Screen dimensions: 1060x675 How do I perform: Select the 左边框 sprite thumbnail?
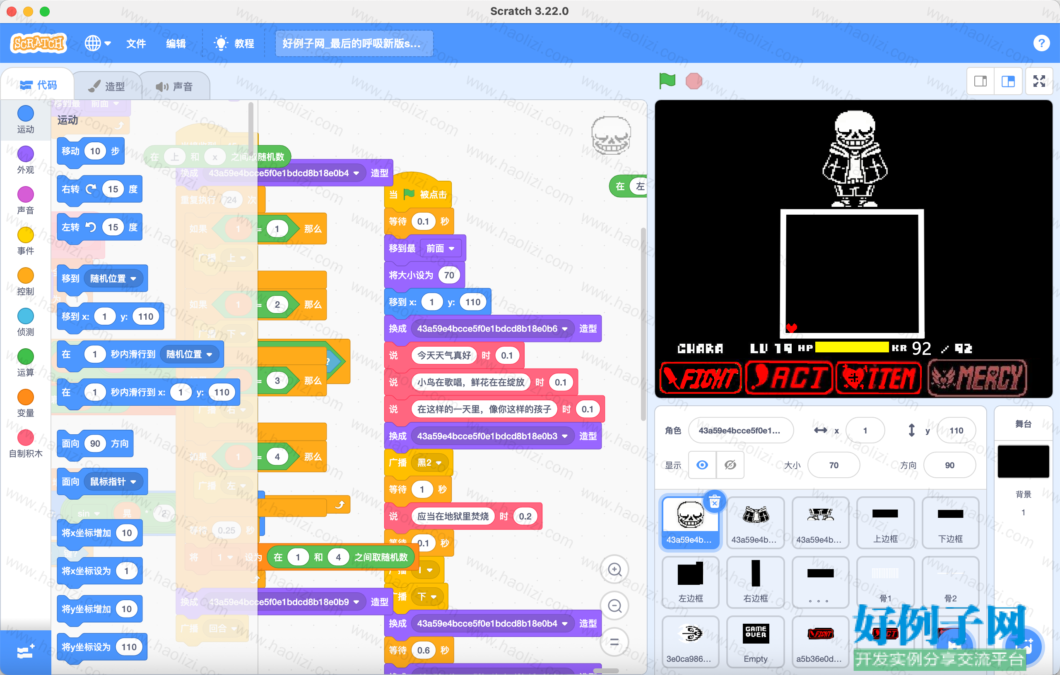690,583
